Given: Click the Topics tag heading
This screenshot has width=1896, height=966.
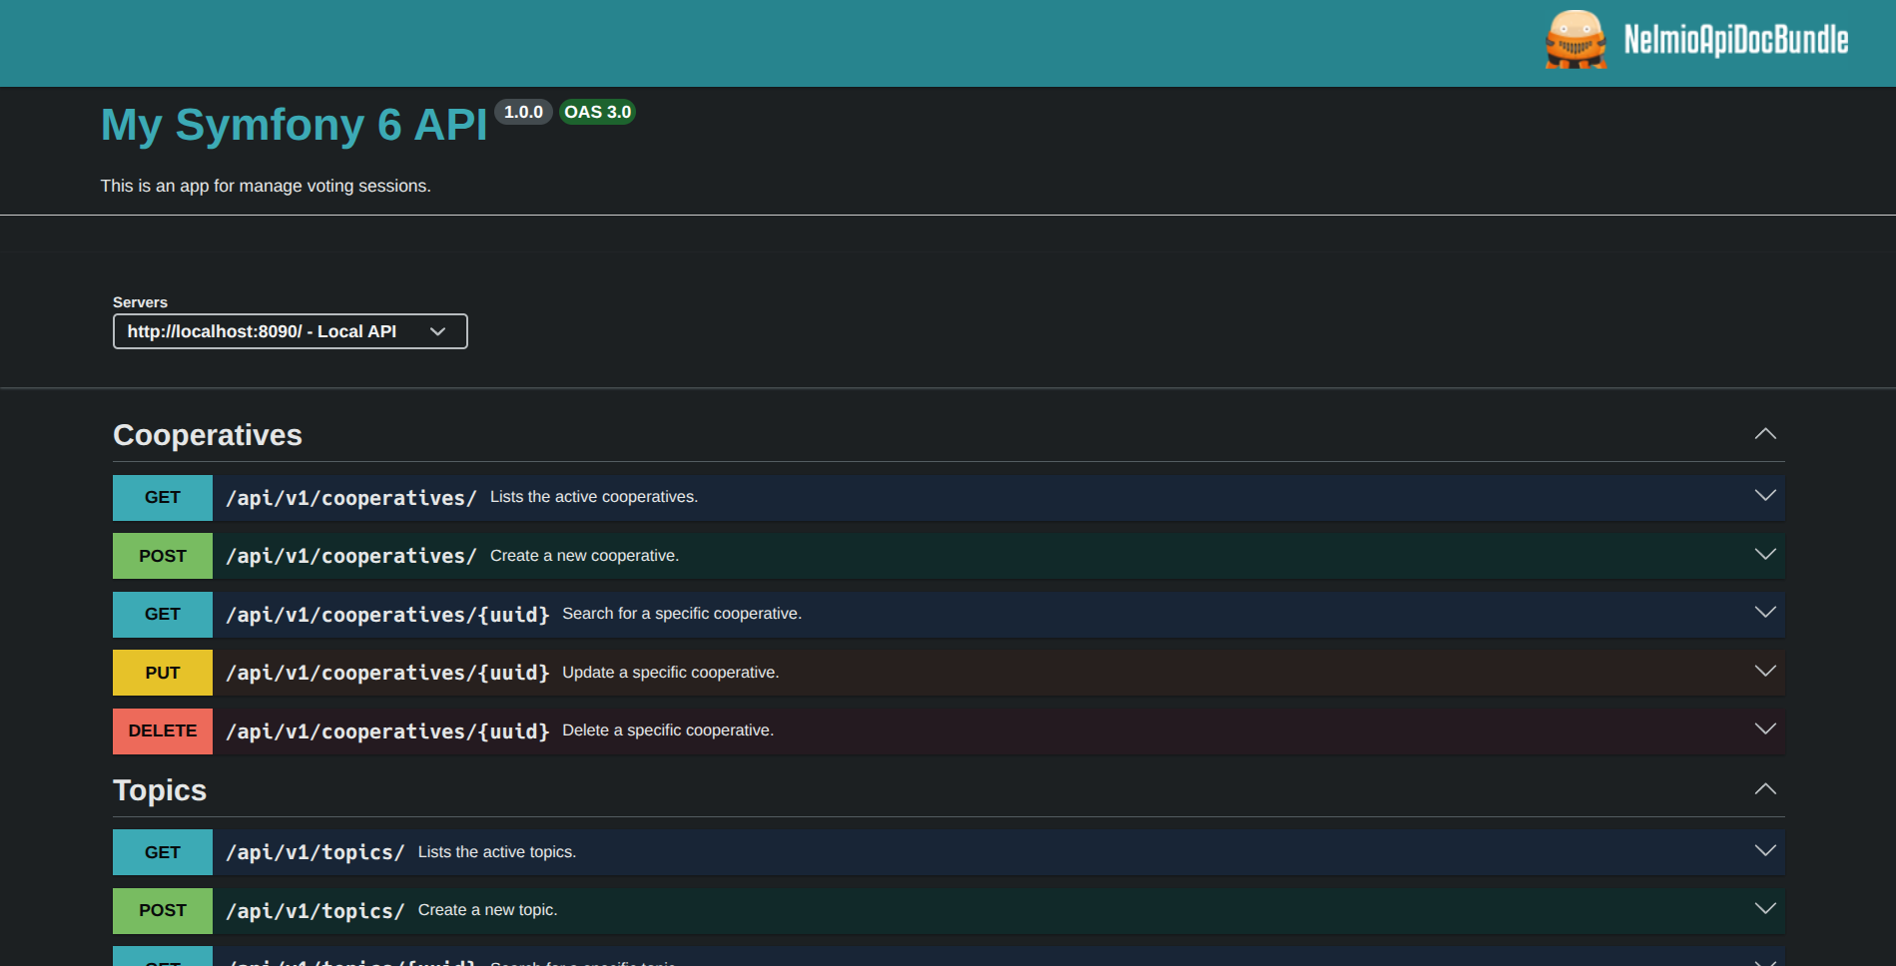Looking at the screenshot, I should point(160,790).
